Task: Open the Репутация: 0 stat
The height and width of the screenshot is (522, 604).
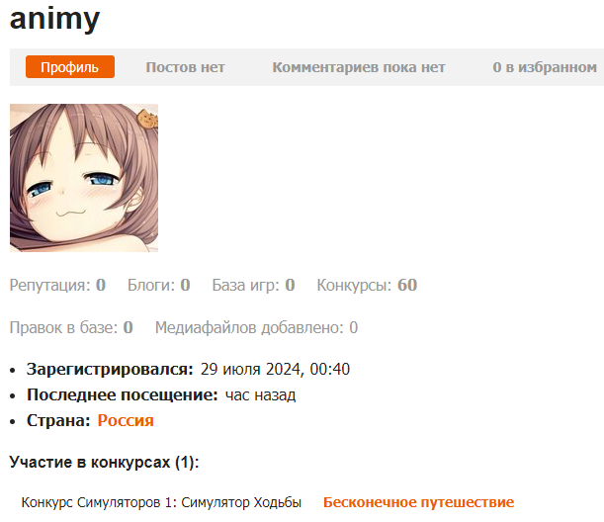Action: click(x=57, y=285)
